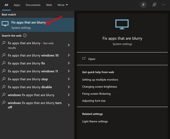Expand arrow for 'blurry windows 10' suggestion
The height and width of the screenshot is (139, 170).
(69, 55)
